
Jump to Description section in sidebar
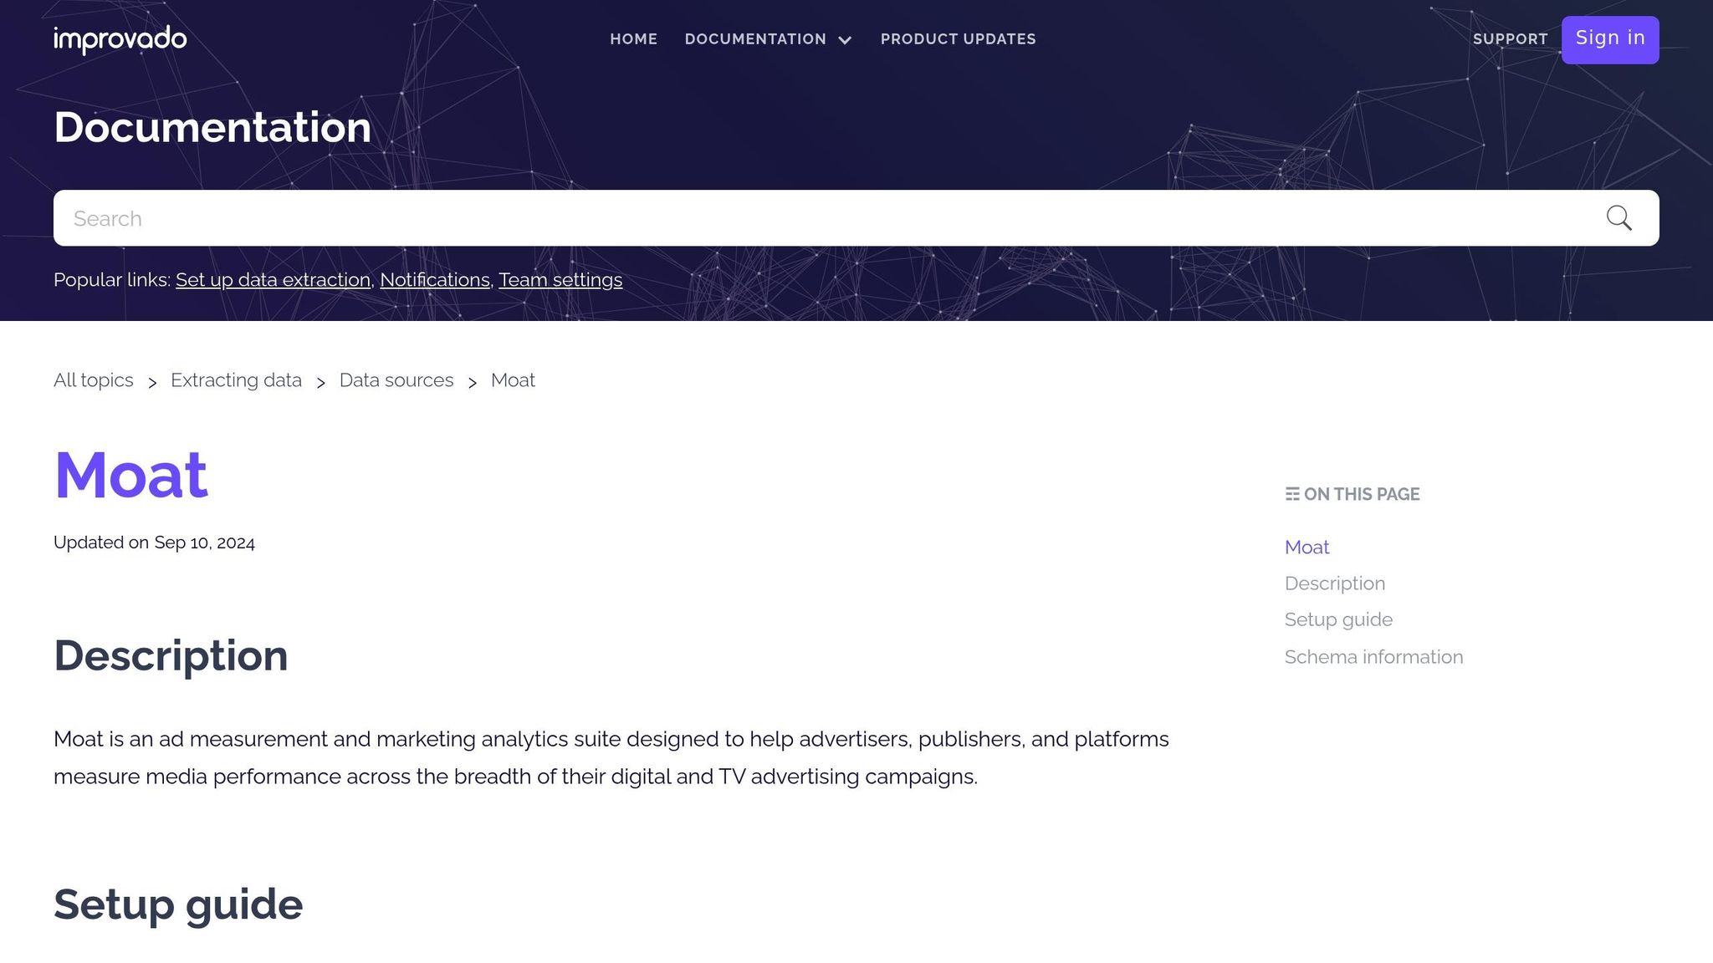[1335, 583]
